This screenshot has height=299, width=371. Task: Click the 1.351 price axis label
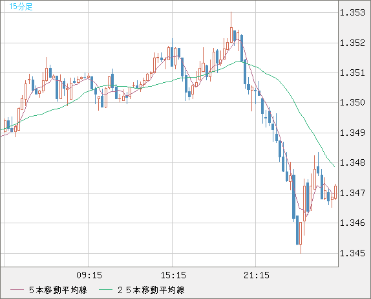point(352,72)
